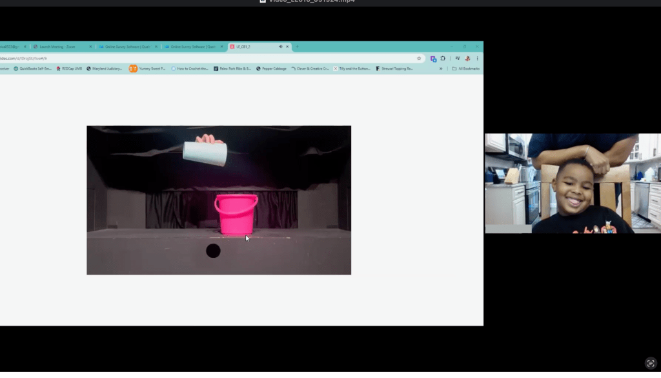Close the Launch Meeting - Zoom tab

[90, 47]
